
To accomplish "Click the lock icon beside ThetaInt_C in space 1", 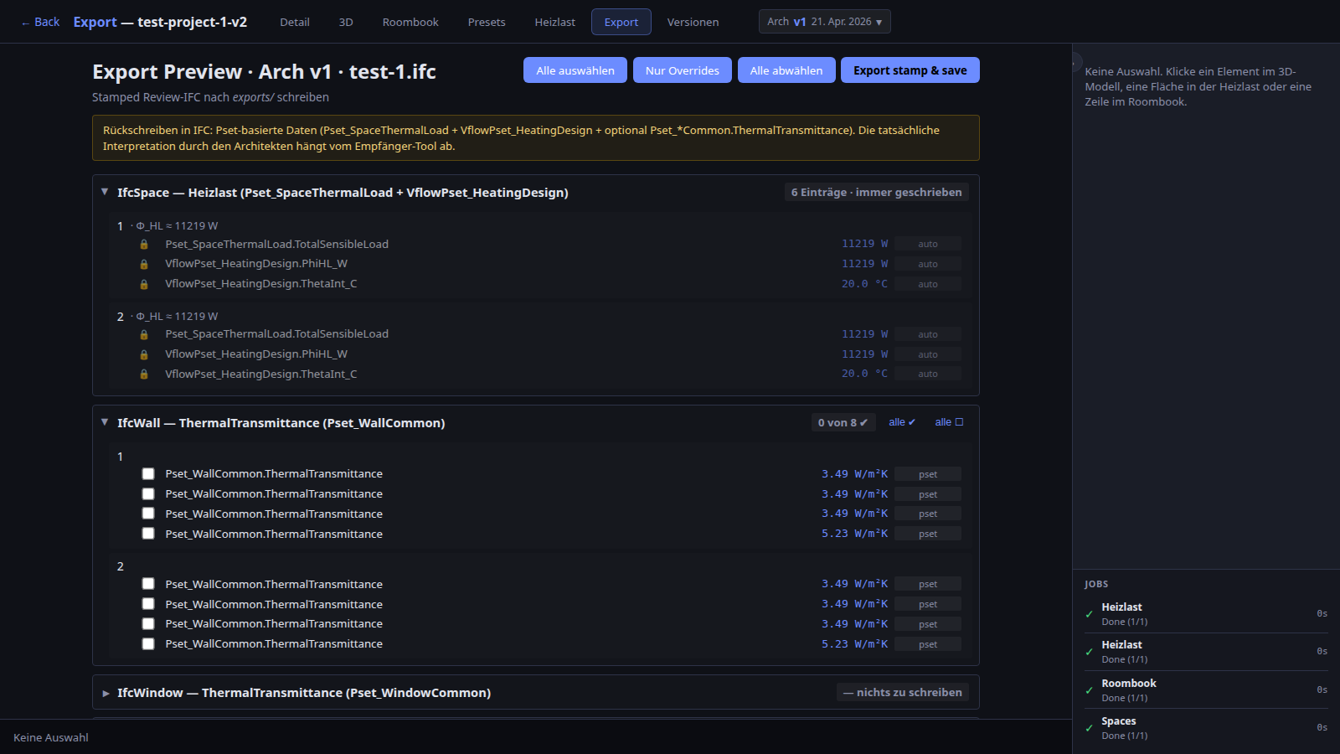I will pos(144,284).
